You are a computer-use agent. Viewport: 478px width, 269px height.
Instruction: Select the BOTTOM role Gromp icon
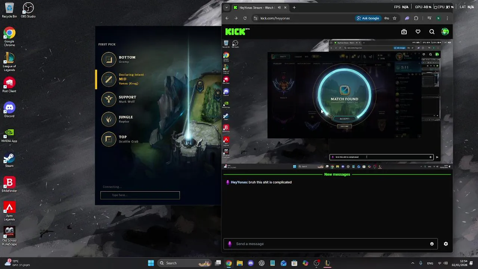tap(109, 59)
